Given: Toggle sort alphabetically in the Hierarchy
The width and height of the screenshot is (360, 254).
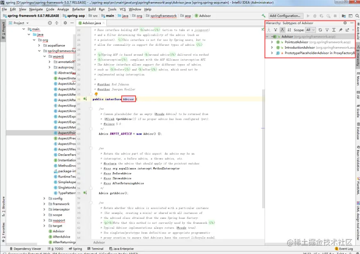Looking at the screenshot, I should (289, 30).
